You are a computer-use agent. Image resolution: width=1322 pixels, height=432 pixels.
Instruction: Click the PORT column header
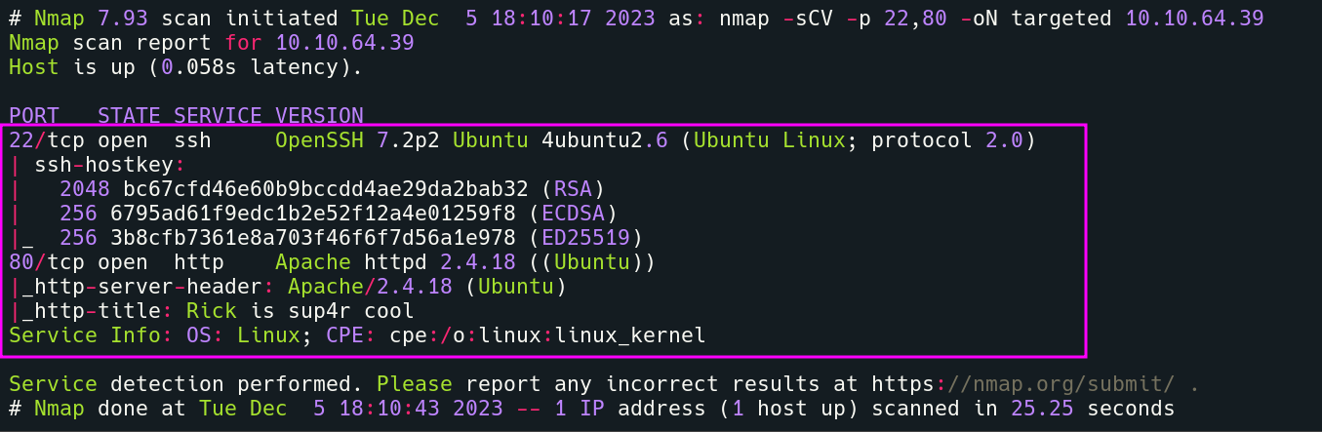coord(35,116)
